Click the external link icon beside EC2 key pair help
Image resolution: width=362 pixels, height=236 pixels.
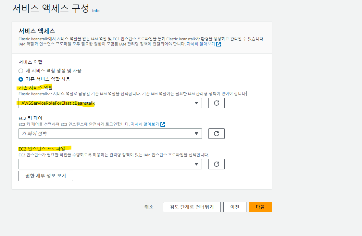163,125
